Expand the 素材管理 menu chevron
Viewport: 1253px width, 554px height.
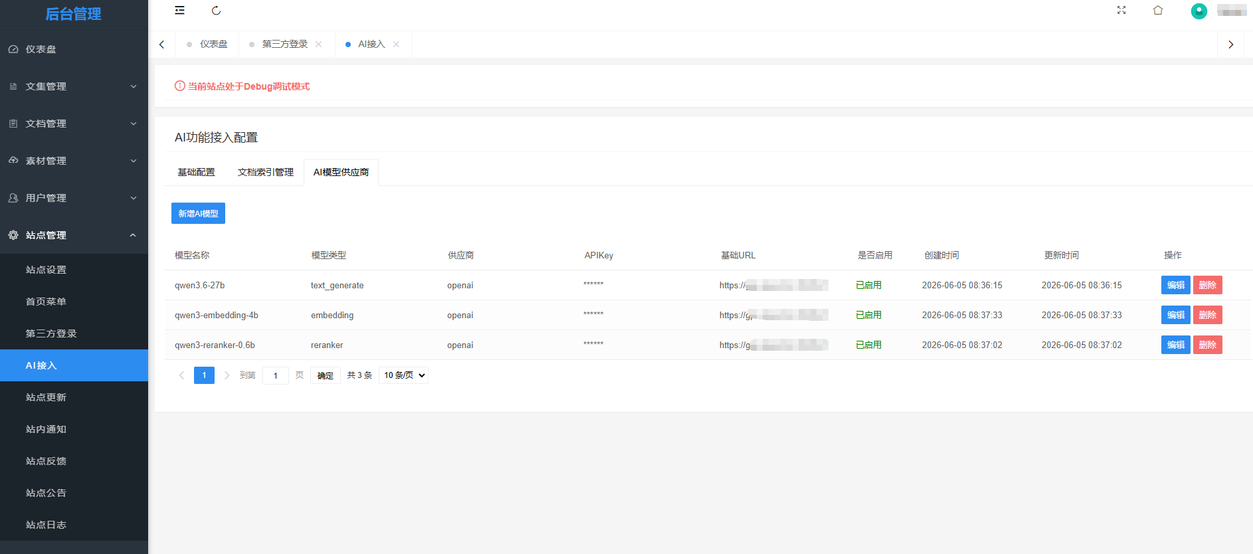point(134,161)
